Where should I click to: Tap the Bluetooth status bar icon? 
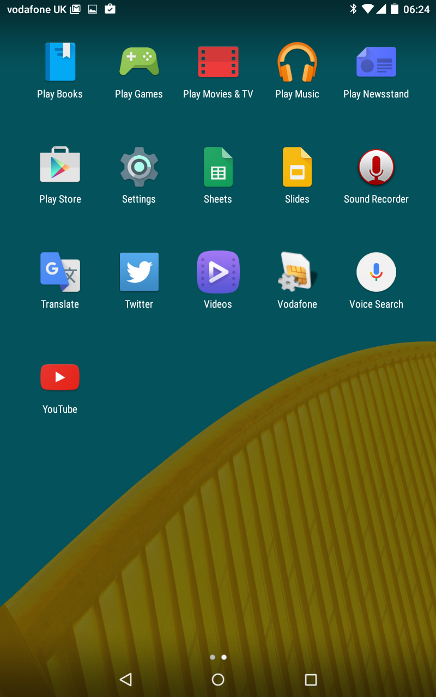[x=353, y=9]
